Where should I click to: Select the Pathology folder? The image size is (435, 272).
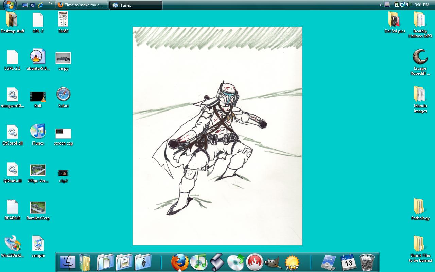tap(420, 209)
